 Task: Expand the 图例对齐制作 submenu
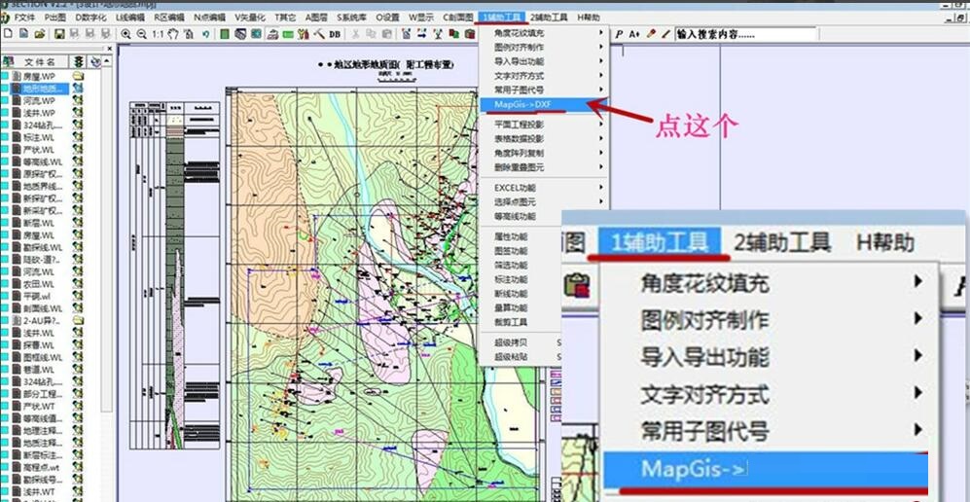click(x=544, y=47)
